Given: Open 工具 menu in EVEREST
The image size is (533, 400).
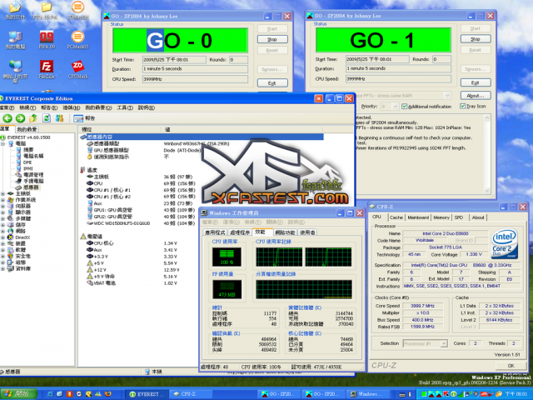Looking at the screenshot, I should [125, 107].
